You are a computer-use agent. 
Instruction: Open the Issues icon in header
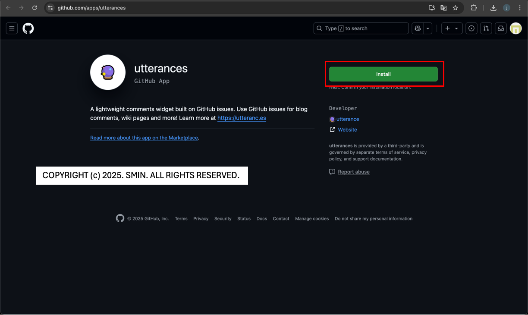pos(472,28)
